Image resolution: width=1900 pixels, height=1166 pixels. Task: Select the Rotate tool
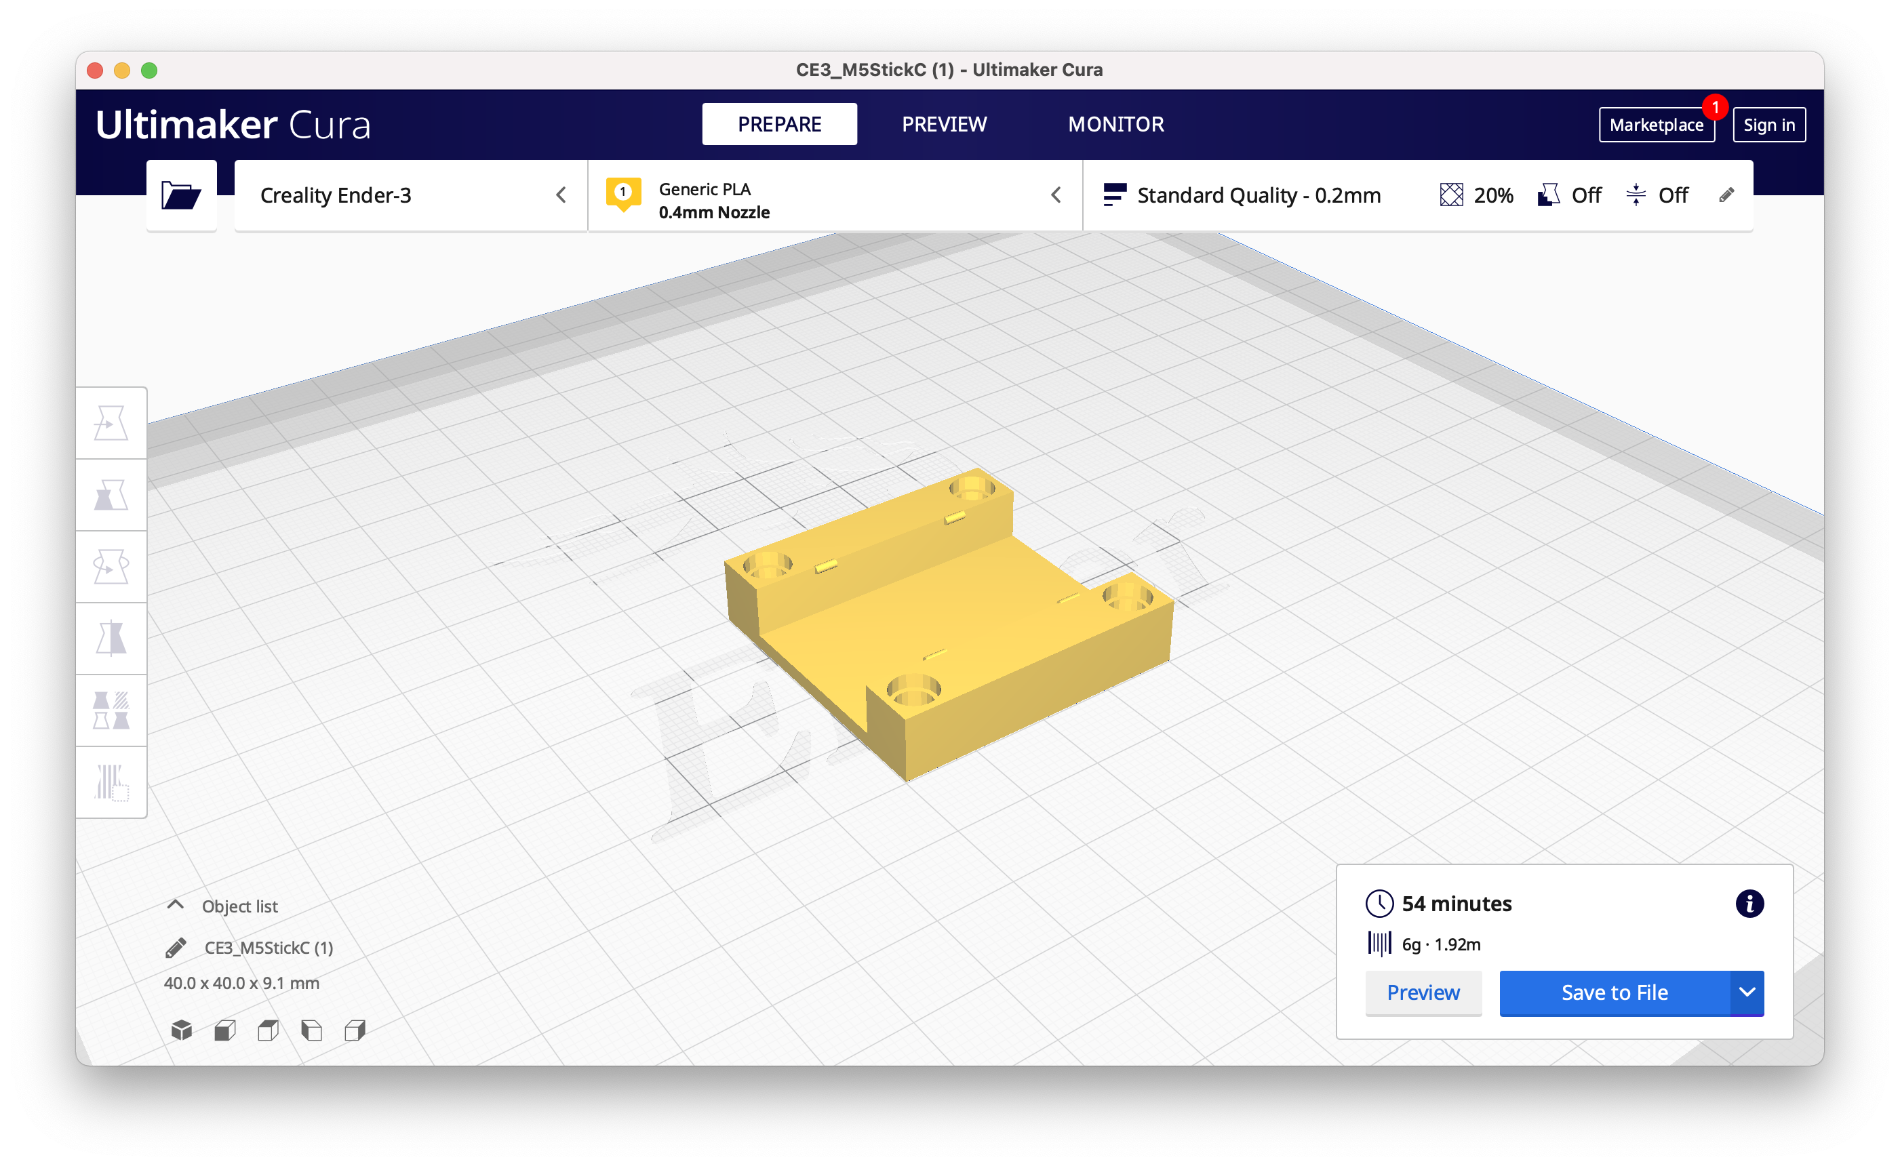111,567
